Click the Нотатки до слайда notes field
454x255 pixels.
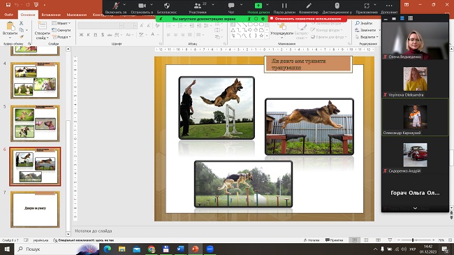226,231
